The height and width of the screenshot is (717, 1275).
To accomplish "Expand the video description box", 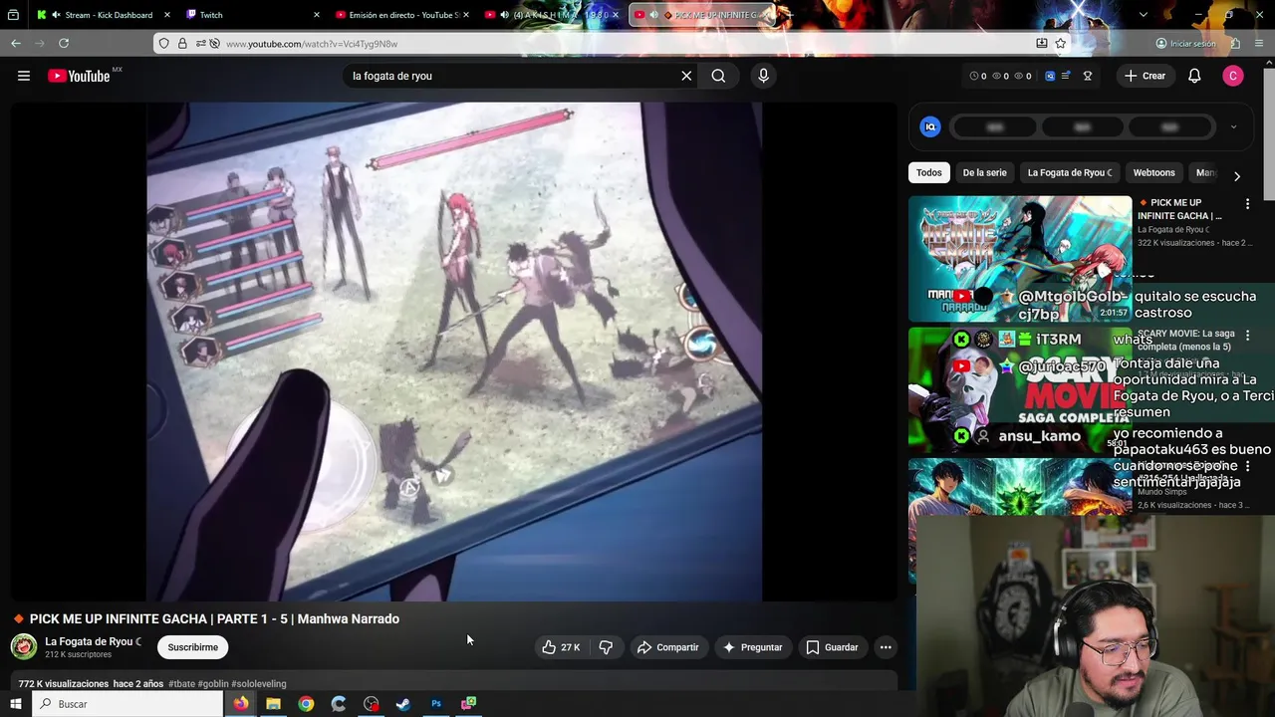I will (x=454, y=683).
